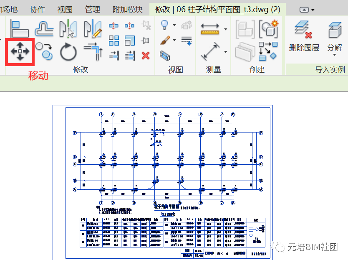Viewport: 348px width, 260px height.
Task: Switch to the 管理 ribbon tab
Action: (92, 9)
